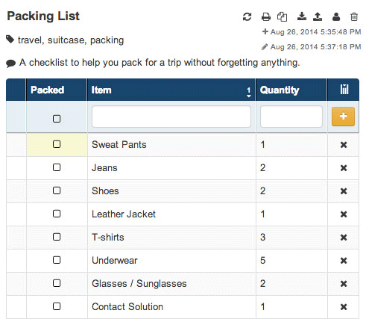
Task: Open user sharing icon
Action: point(336,16)
